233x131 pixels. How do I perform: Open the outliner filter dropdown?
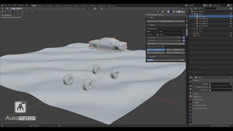click(226, 8)
